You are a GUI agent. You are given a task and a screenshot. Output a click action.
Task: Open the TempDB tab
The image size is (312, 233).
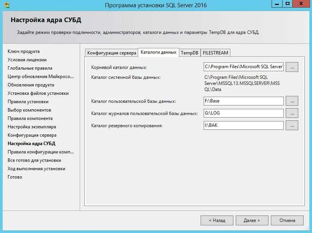pyautogui.click(x=189, y=53)
